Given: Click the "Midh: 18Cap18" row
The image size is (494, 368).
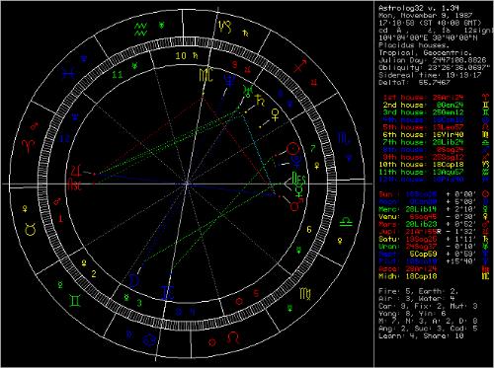Looking at the screenshot, I should (x=408, y=276).
